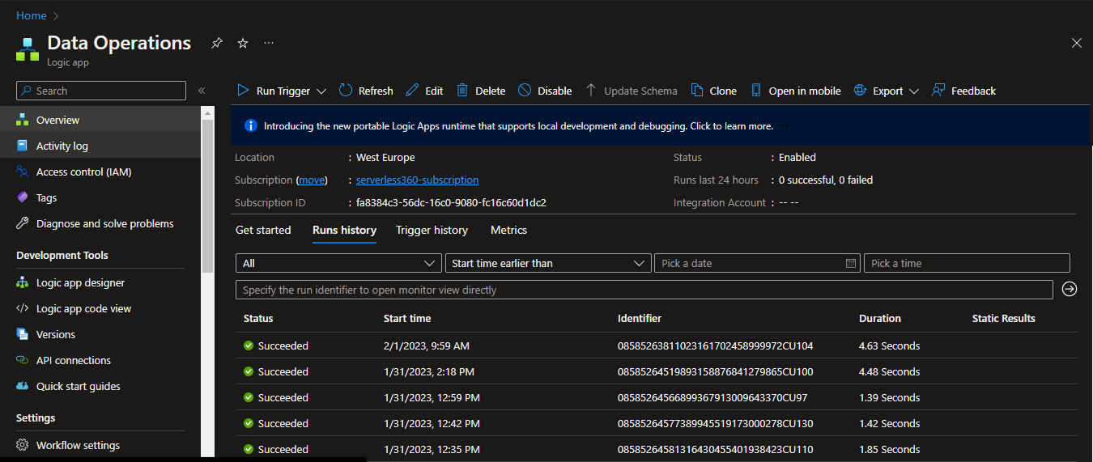This screenshot has height=462, width=1093.
Task: Expand the Export dropdown chevron
Action: [x=914, y=91]
